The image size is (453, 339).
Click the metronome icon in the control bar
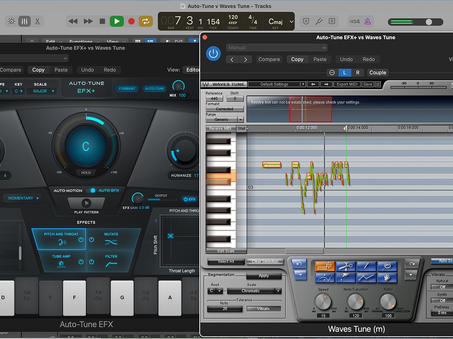click(x=368, y=21)
